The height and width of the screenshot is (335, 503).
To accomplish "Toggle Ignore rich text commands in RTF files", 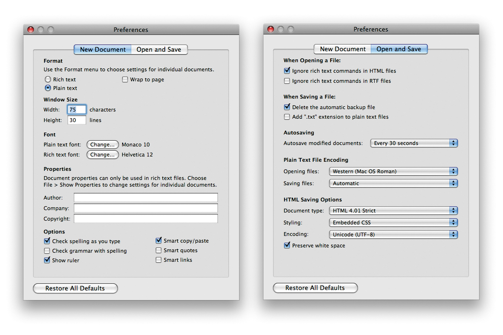I will pyautogui.click(x=287, y=81).
